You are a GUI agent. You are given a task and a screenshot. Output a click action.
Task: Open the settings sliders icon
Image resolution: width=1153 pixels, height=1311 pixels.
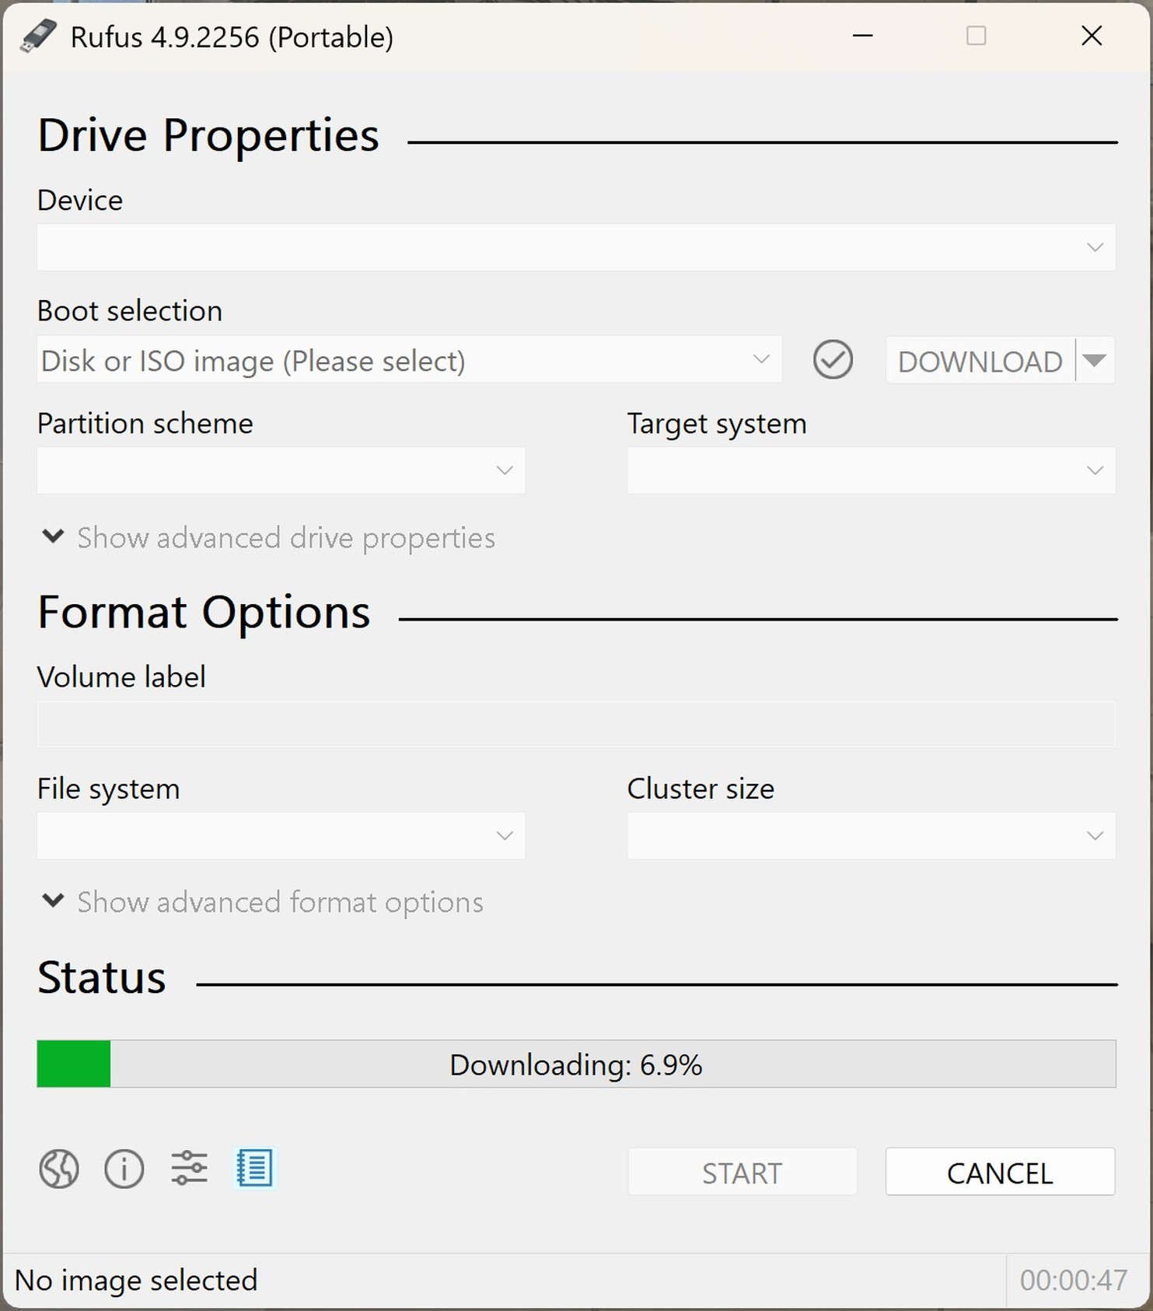tap(189, 1168)
